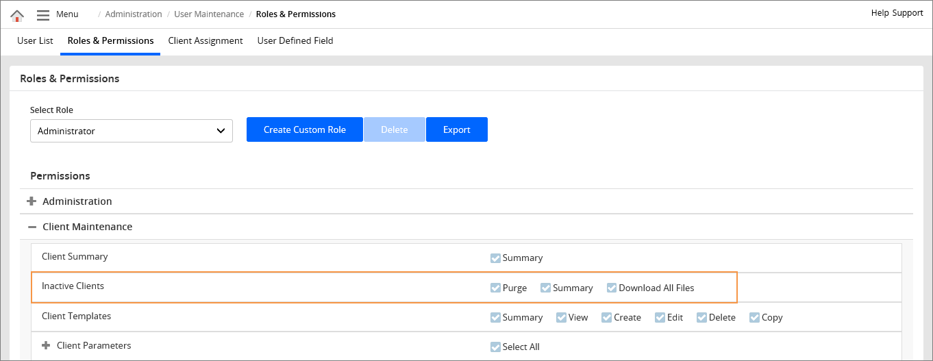Click User Maintenance in the breadcrumb
Viewport: 933px width, 361px height.
tap(209, 14)
